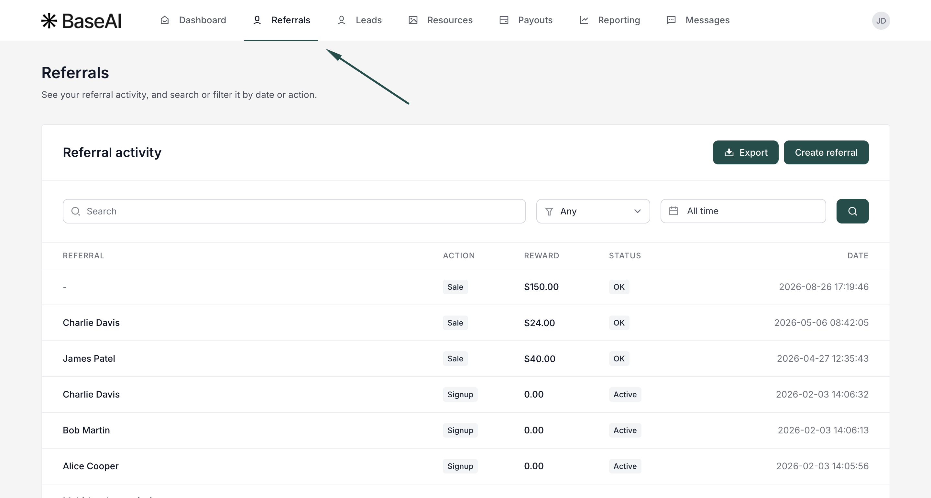Open the Payouts tab

(526, 20)
